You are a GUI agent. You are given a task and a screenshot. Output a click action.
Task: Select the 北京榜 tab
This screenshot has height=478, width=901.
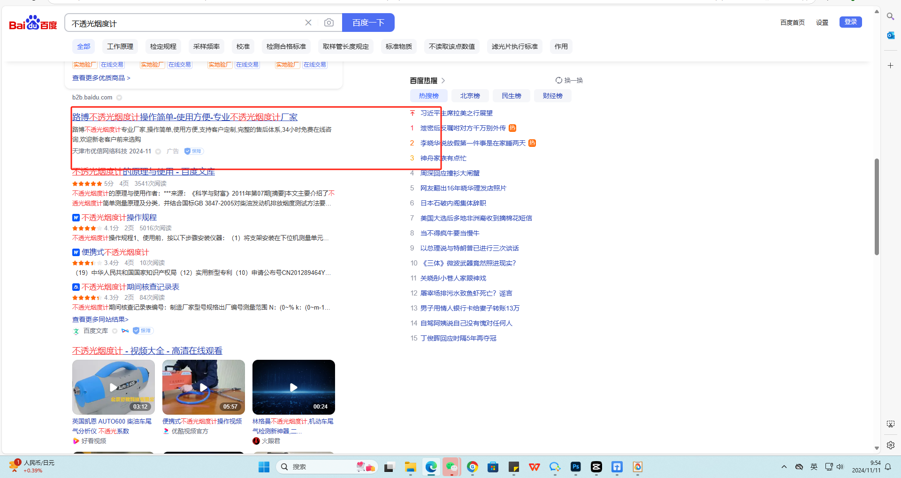[x=470, y=96]
